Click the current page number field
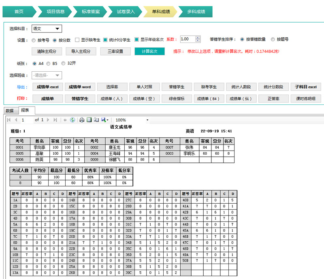The image size is (324, 279). (27, 120)
